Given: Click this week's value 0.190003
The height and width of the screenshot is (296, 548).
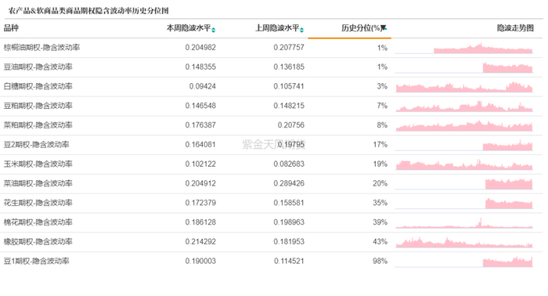Looking at the screenshot, I should click(200, 261).
